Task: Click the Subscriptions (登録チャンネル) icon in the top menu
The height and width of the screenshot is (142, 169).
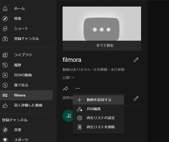Action: [x=5, y=39]
